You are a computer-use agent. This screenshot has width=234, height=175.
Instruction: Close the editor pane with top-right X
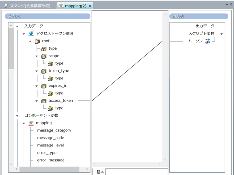click(x=231, y=4)
